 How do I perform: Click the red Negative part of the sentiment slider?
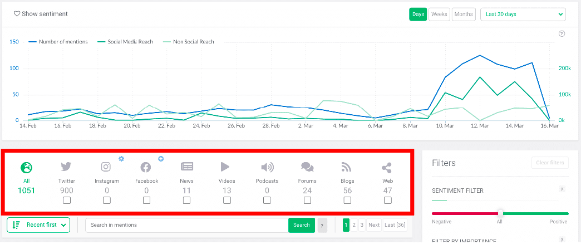[x=465, y=213]
